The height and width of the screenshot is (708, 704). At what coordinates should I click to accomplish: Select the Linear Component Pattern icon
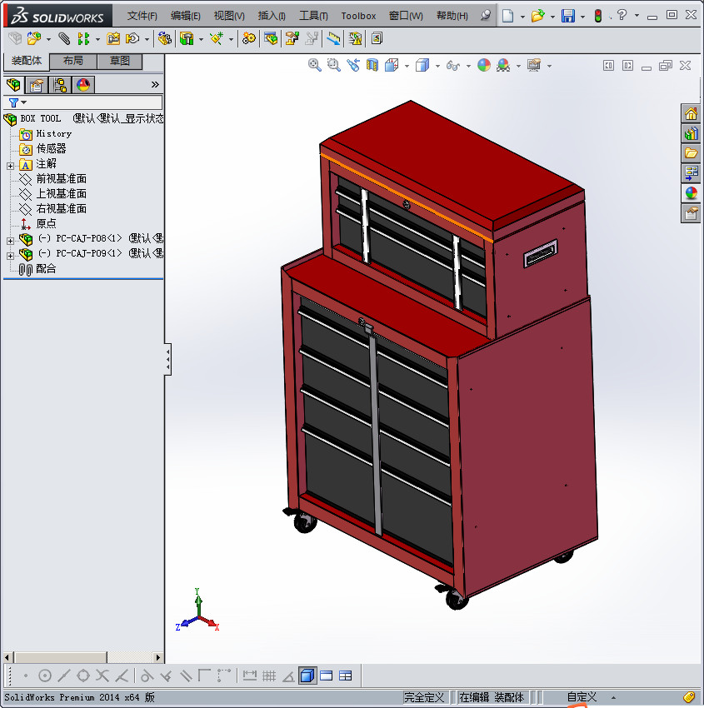(x=83, y=39)
